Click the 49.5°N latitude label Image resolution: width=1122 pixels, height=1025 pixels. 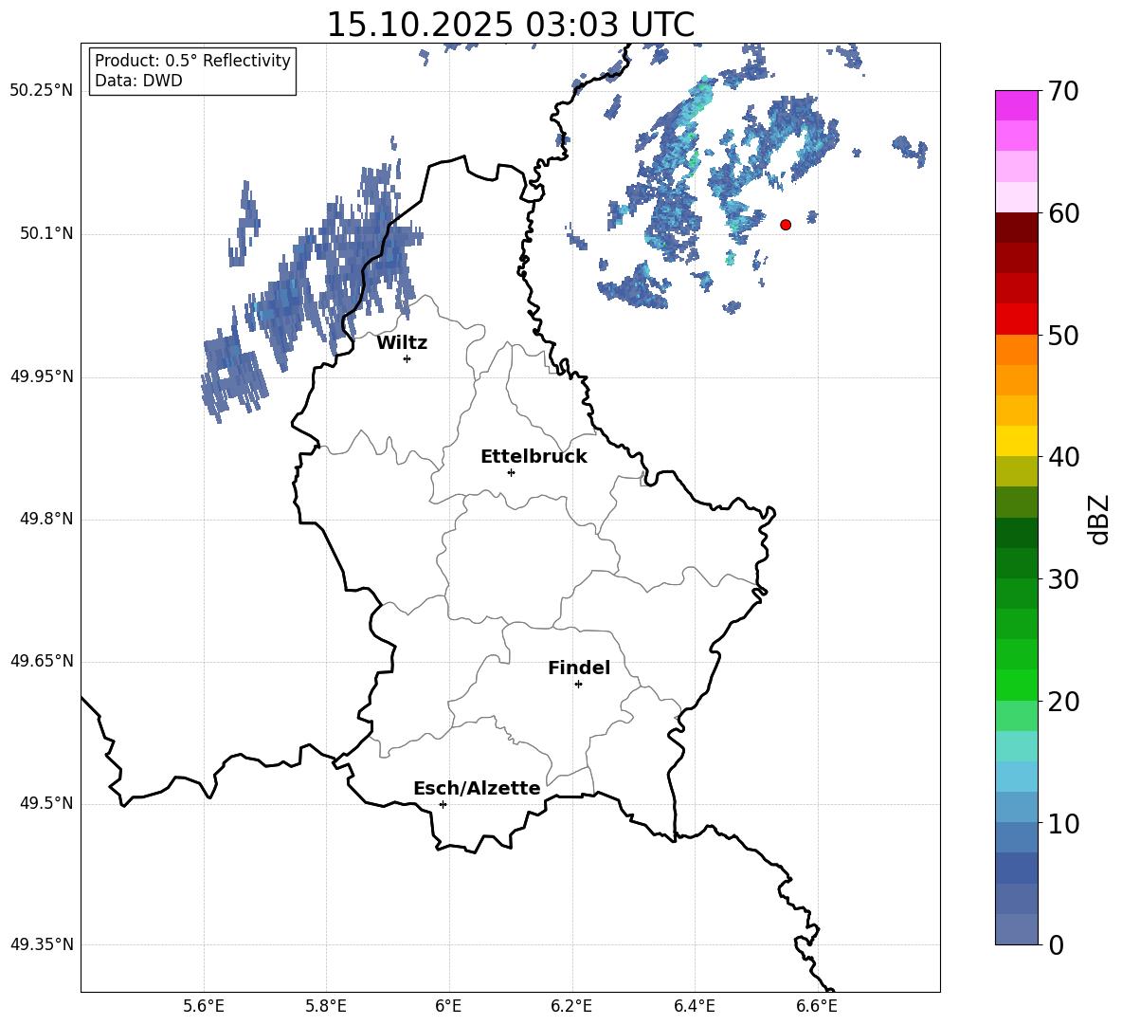(46, 803)
